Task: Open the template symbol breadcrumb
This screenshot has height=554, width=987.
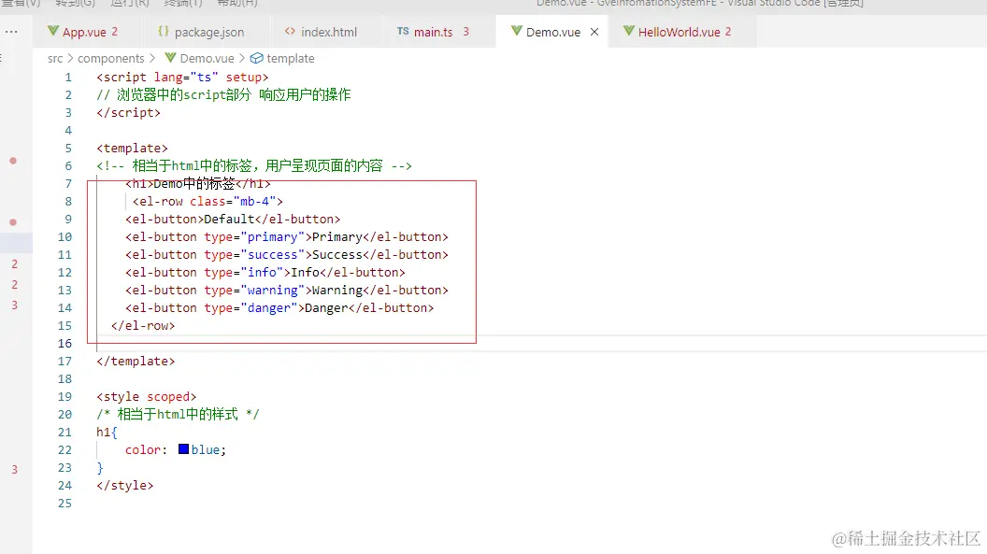Action: click(x=282, y=59)
